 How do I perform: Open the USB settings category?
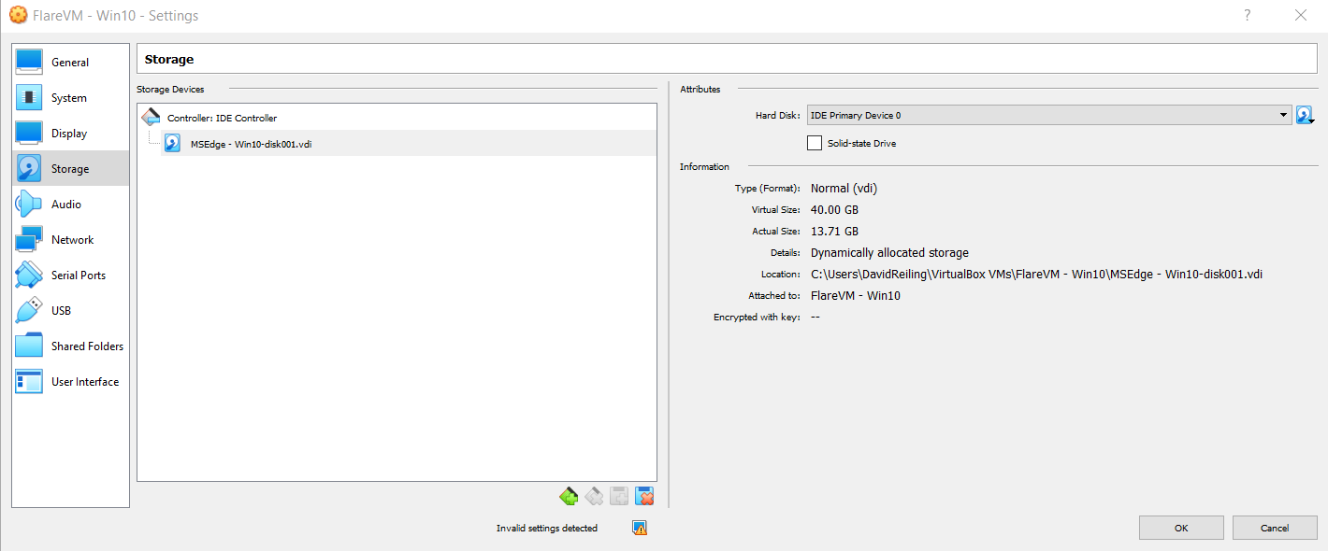click(61, 311)
